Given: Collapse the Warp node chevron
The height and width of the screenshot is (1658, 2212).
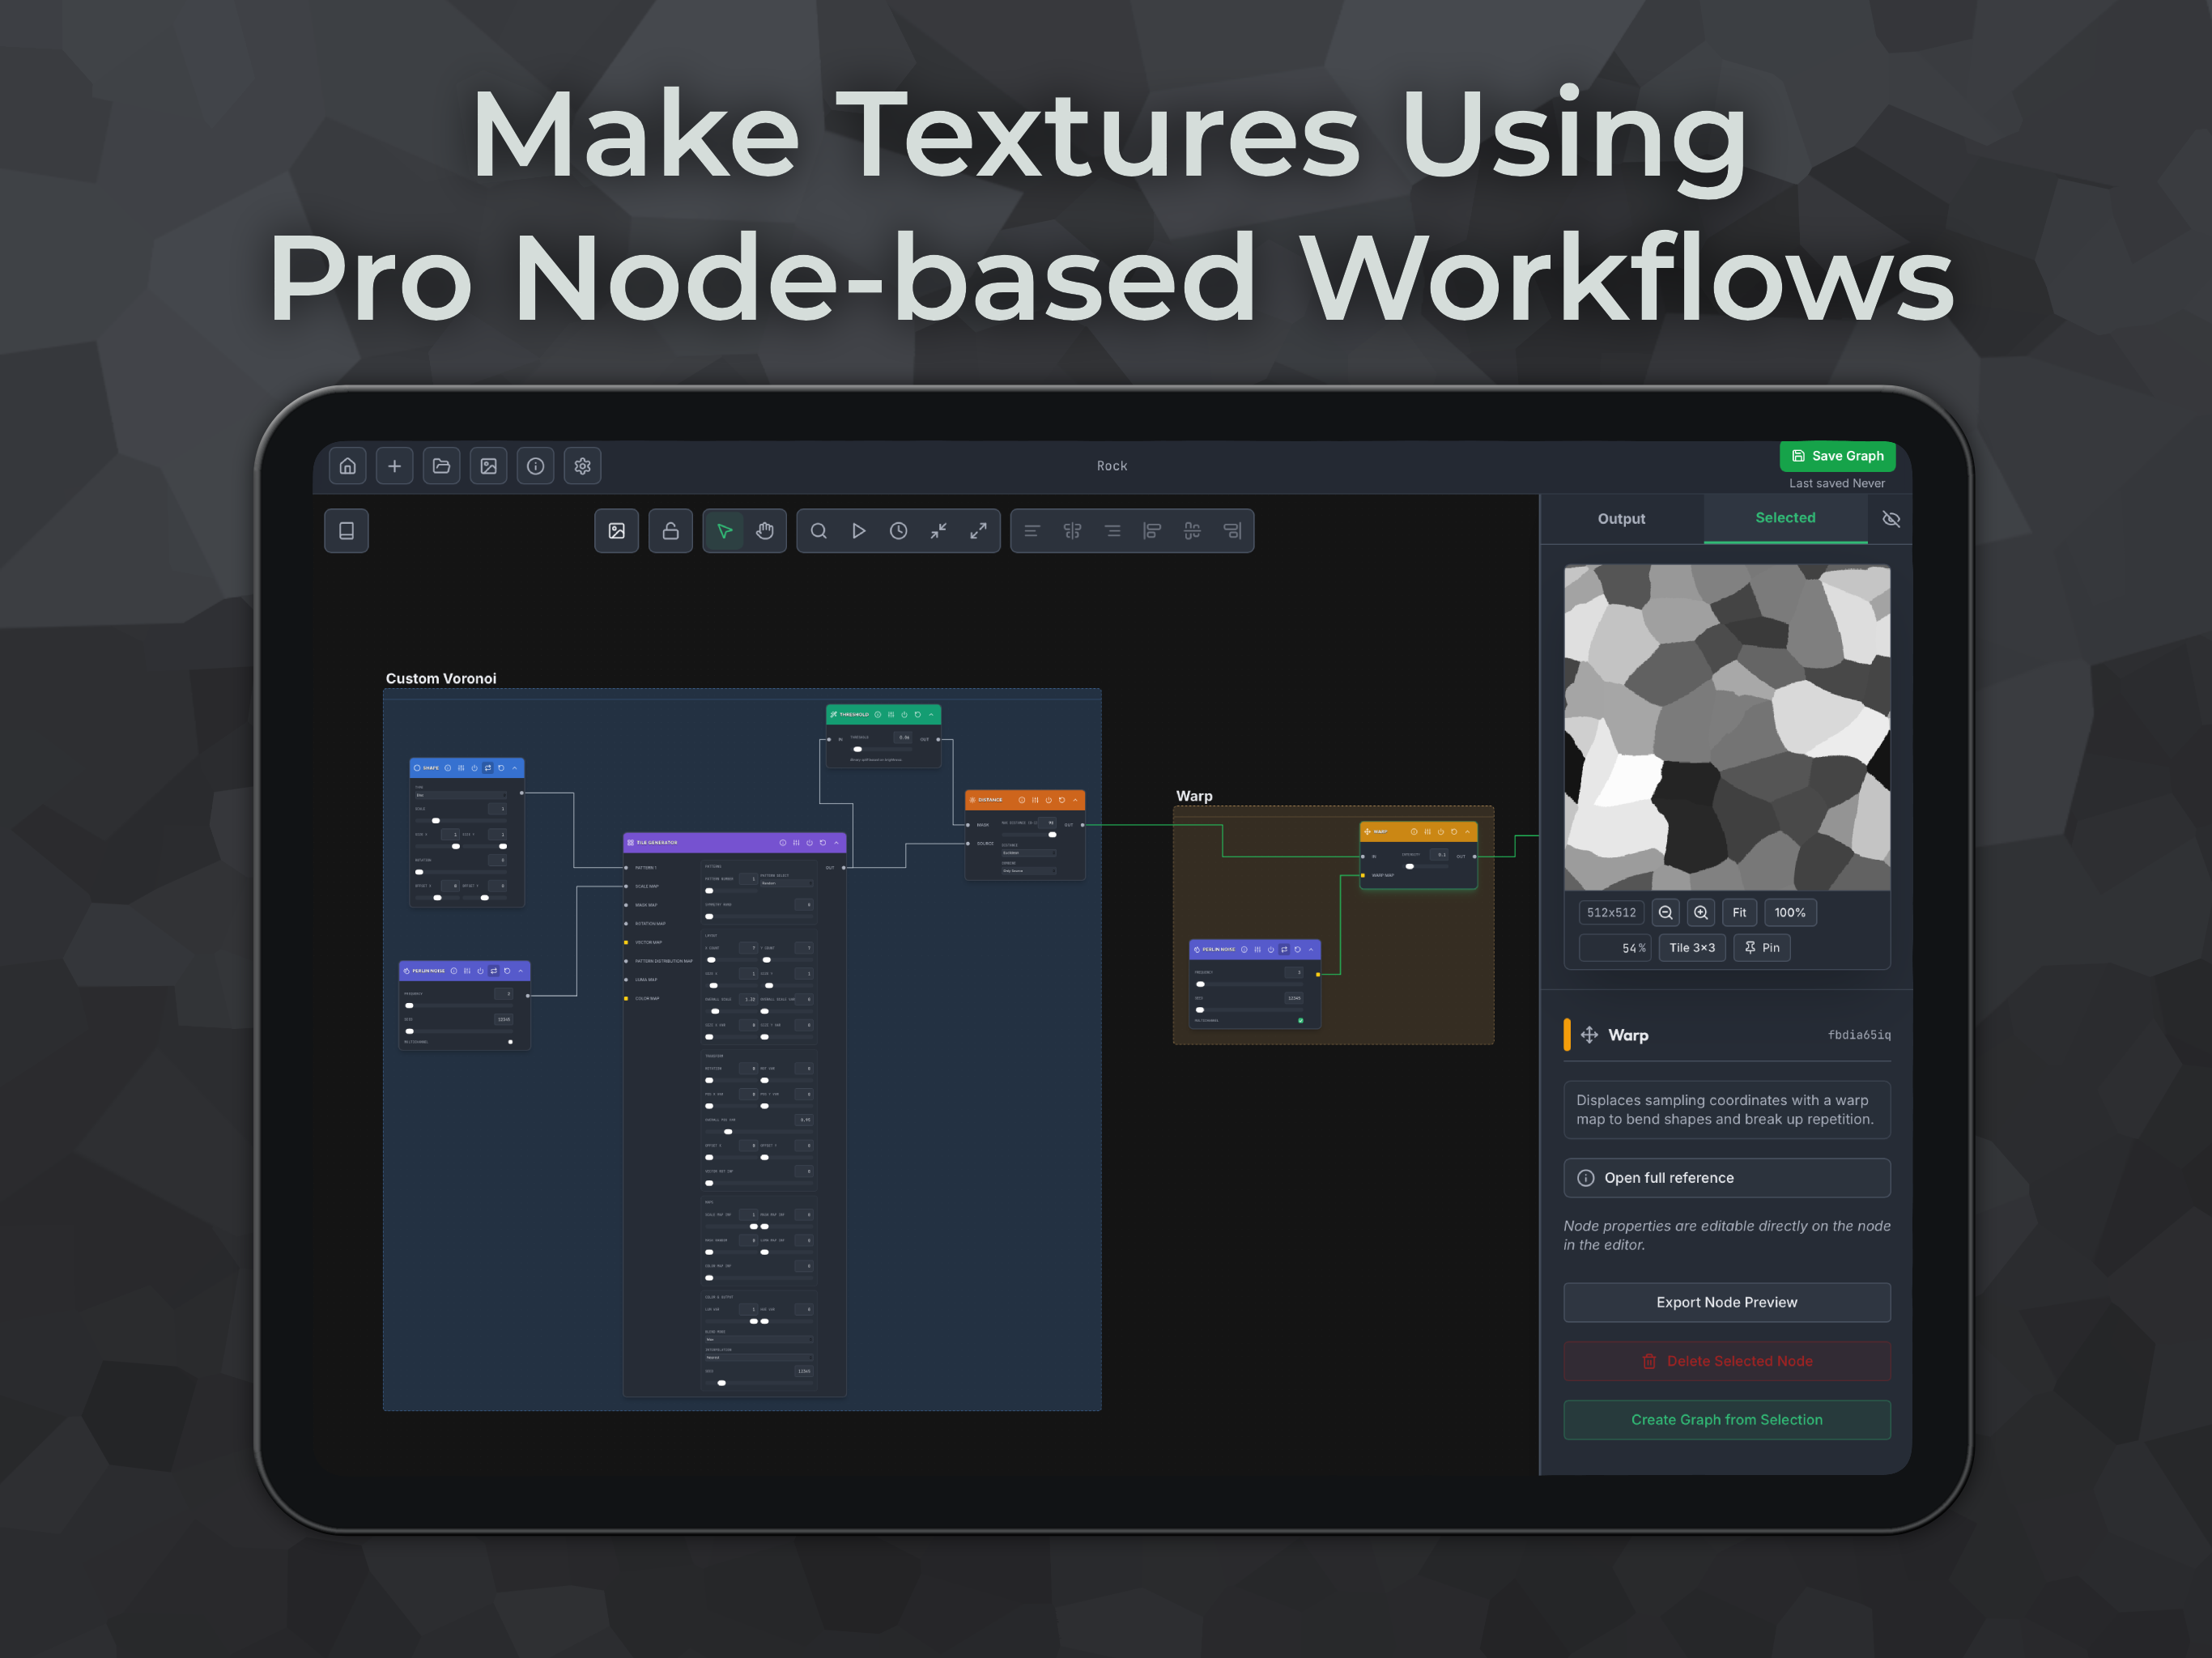Looking at the screenshot, I should pyautogui.click(x=1467, y=832).
